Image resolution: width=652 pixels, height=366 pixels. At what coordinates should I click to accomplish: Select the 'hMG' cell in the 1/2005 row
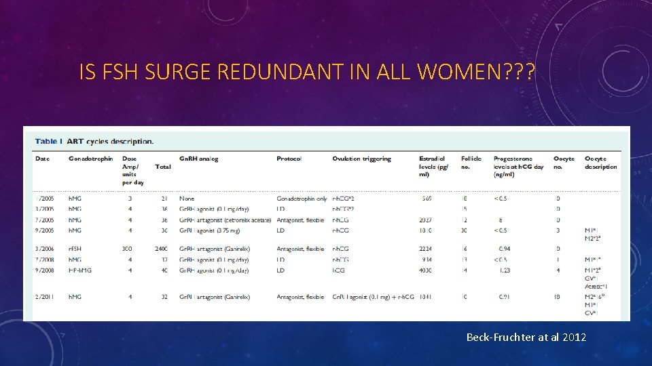(x=75, y=199)
